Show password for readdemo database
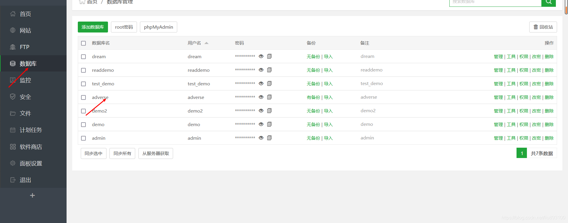This screenshot has height=223, width=568. (x=261, y=70)
